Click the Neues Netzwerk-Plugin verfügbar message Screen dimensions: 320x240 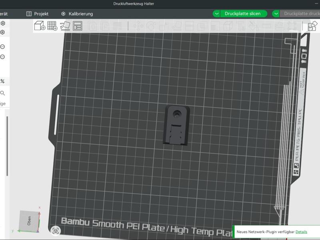pyautogui.click(x=266, y=232)
